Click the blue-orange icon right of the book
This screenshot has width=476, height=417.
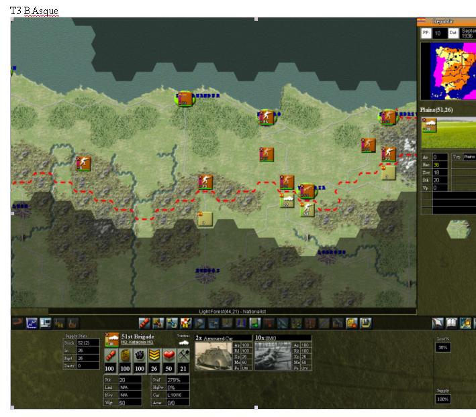click(x=465, y=323)
